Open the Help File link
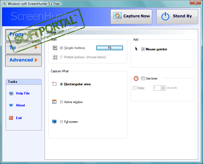This screenshot has height=164, width=203. coord(23,93)
